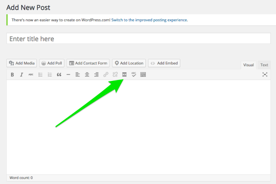Screen dimensions: 276x184
Task: Insert a numbered list
Action: pyautogui.click(x=50, y=75)
